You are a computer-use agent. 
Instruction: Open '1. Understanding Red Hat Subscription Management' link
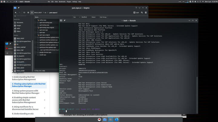[x=24, y=78]
